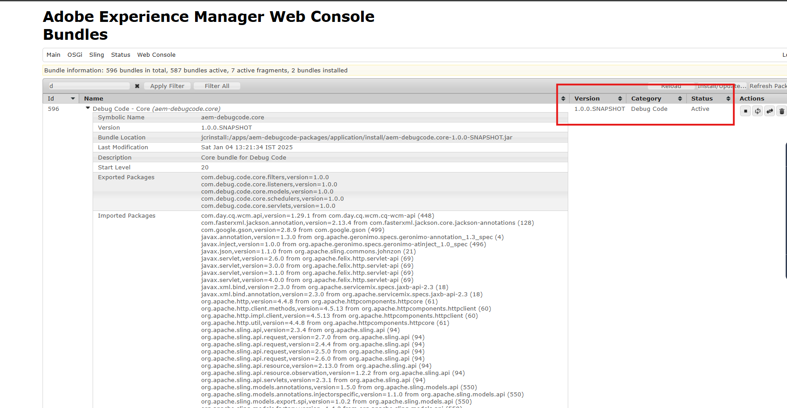Click the Reload button

tap(671, 86)
